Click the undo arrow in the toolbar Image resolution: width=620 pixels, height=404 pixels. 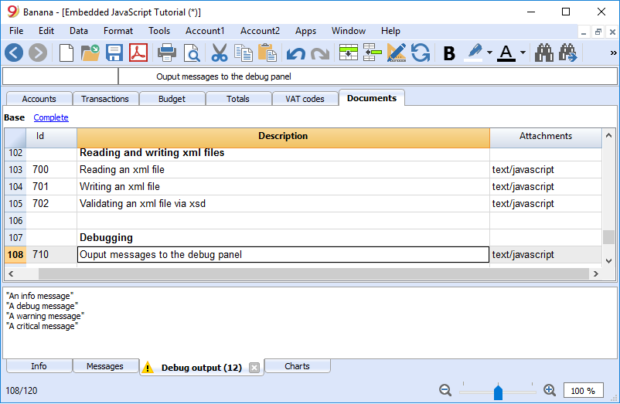(x=296, y=53)
